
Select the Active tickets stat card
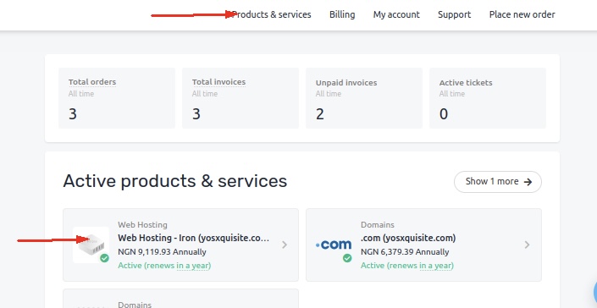coord(488,98)
